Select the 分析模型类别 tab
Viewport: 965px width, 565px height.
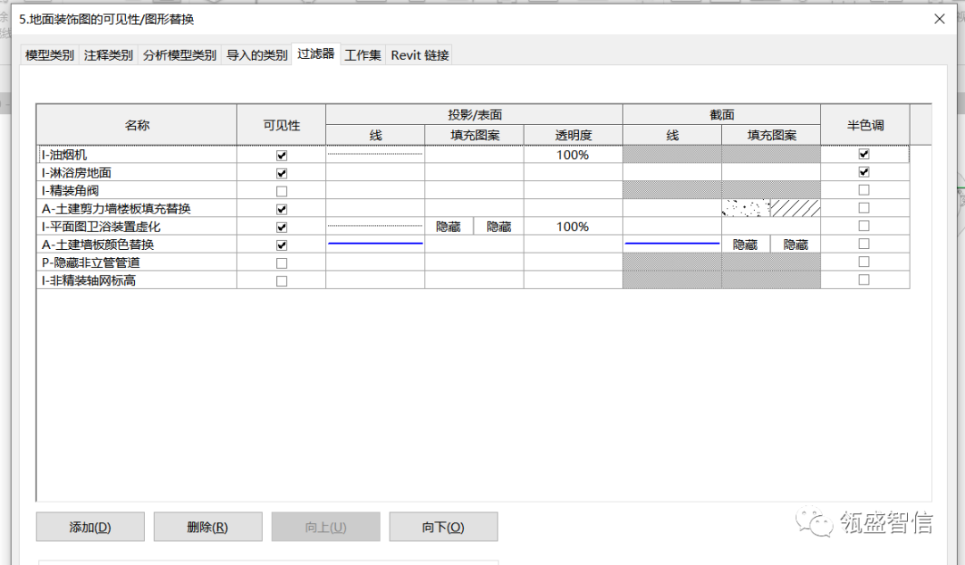coord(180,55)
